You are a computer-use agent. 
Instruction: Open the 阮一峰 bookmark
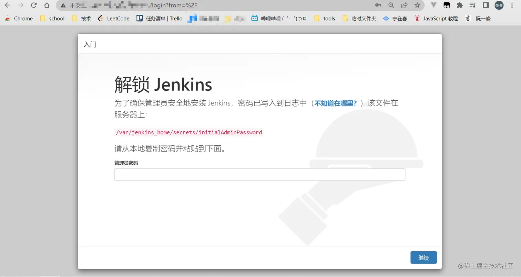point(478,19)
